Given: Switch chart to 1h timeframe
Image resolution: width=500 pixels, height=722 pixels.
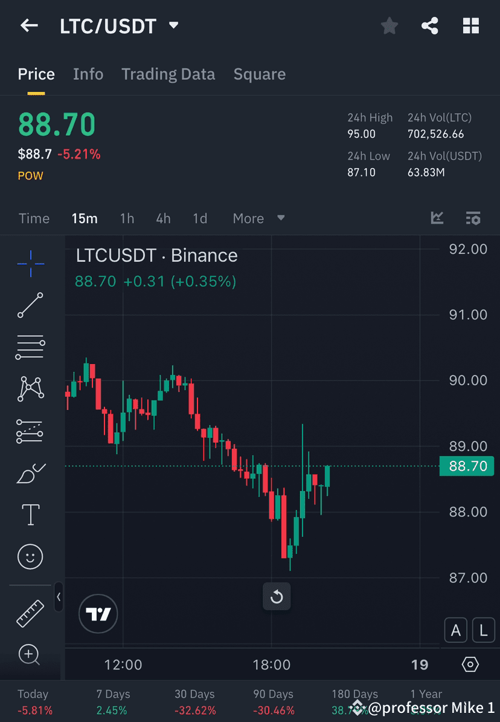Looking at the screenshot, I should pos(127,218).
